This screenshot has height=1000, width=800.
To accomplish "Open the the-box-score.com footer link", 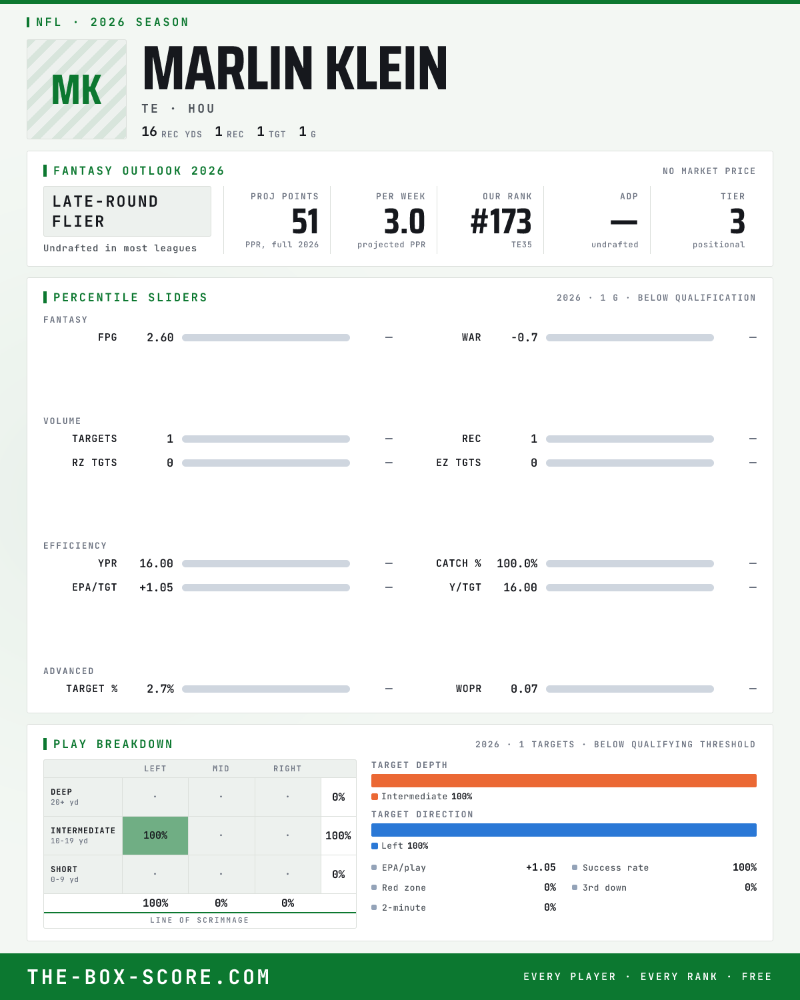I will click(x=149, y=977).
